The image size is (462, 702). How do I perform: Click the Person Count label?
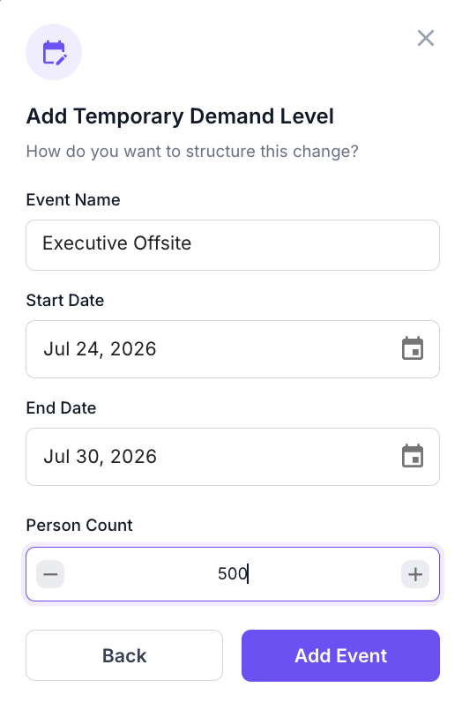[x=79, y=525]
